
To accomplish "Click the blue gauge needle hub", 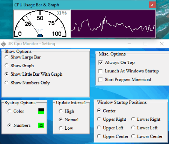I will click(x=40, y=35).
